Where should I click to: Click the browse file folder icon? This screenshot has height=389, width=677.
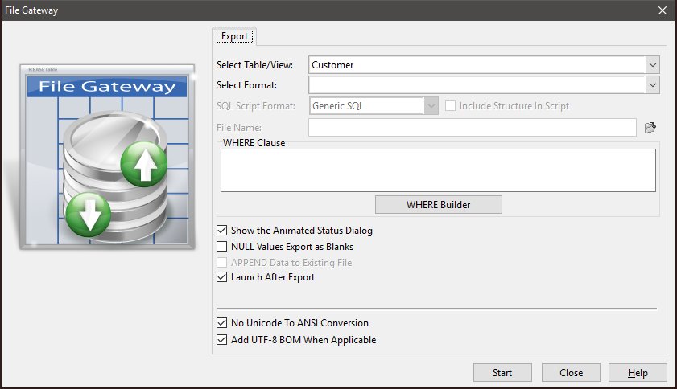point(650,127)
